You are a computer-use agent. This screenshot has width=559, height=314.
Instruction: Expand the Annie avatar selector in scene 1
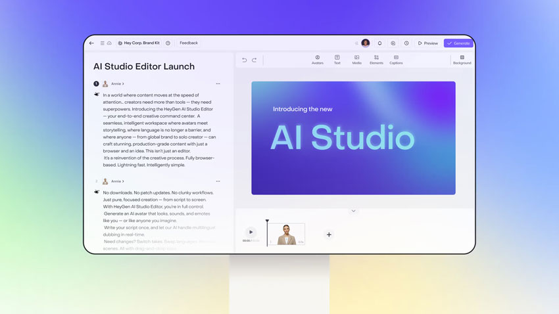(117, 84)
